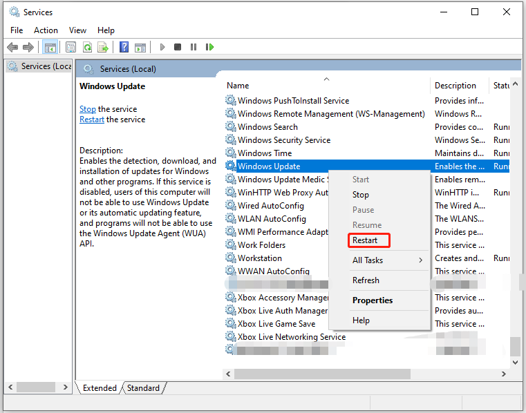Switch to the Standard tab
526x413 pixels.
pyautogui.click(x=143, y=388)
